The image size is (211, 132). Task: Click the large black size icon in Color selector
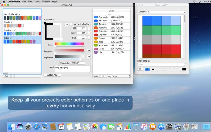coord(184,69)
